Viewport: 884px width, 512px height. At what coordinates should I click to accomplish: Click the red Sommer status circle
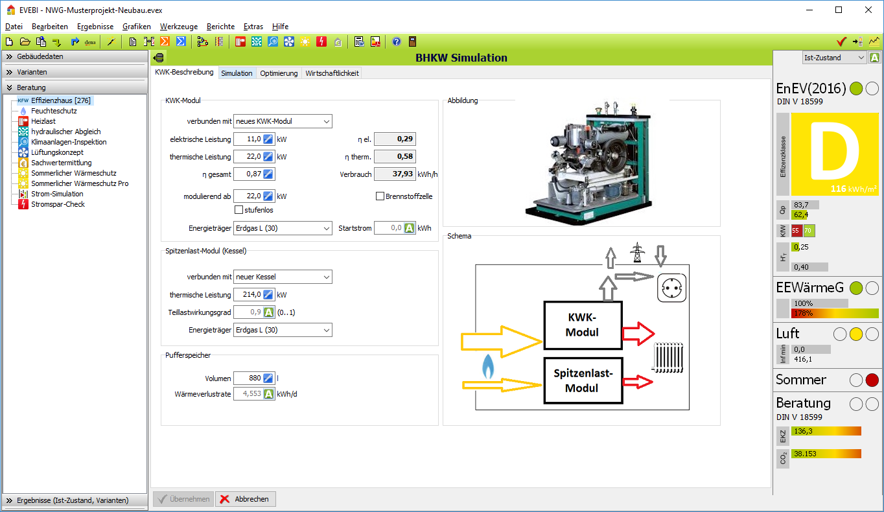(x=872, y=380)
